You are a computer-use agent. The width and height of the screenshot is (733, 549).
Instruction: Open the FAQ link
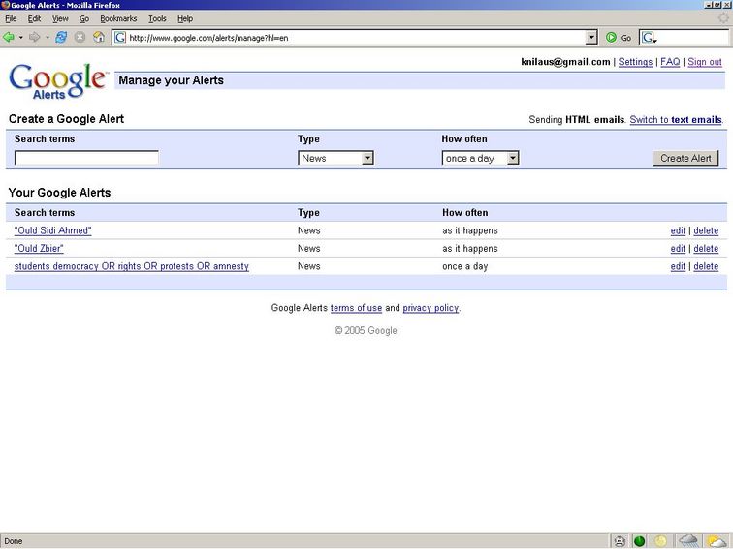670,62
